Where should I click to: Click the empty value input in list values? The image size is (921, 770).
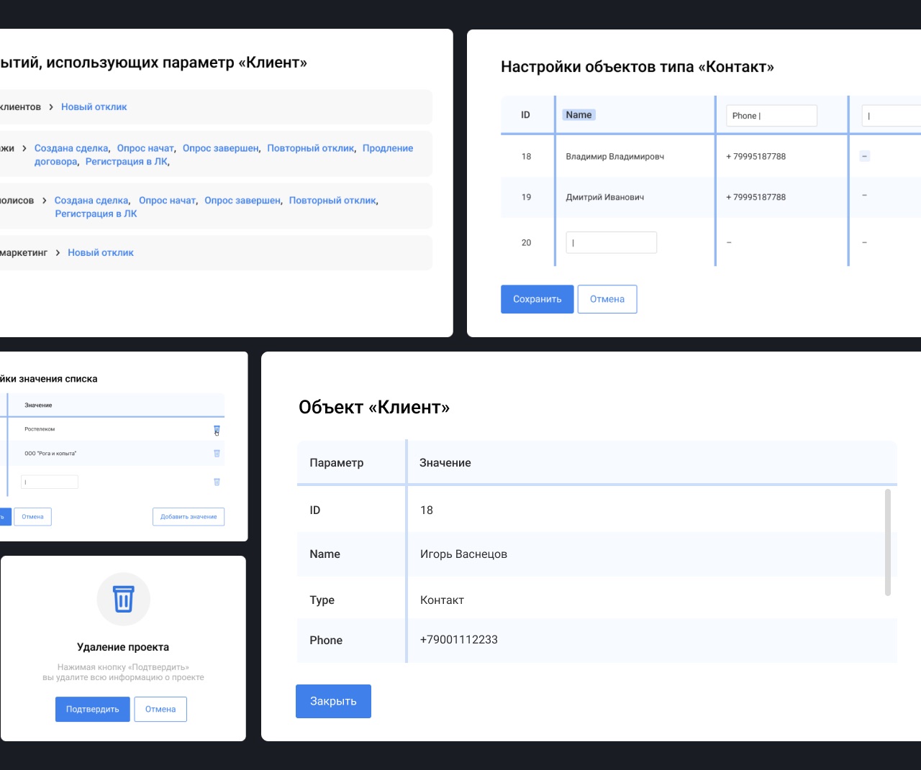(x=50, y=482)
